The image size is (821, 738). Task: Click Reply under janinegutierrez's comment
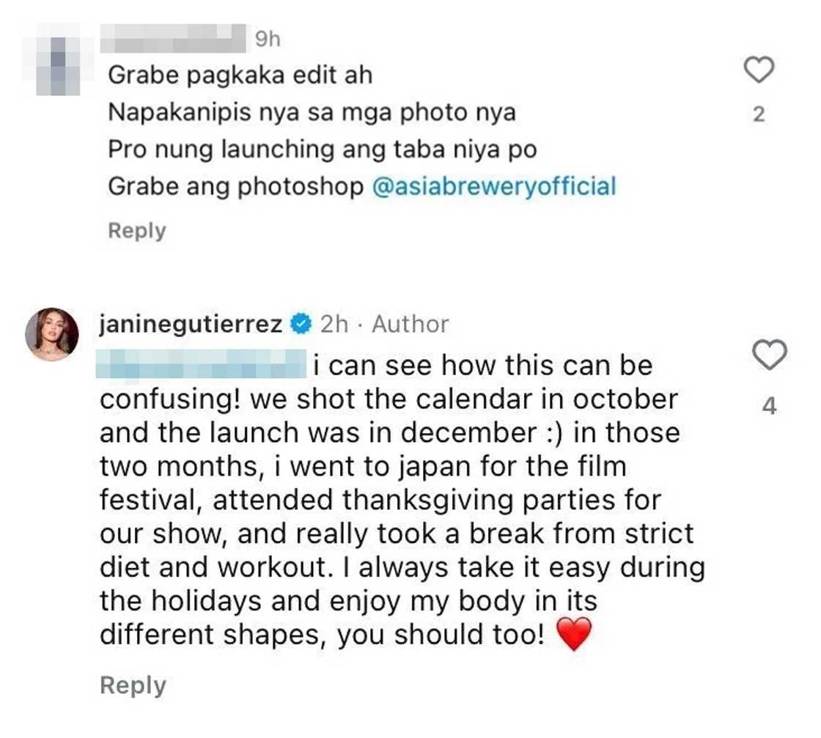(x=133, y=685)
